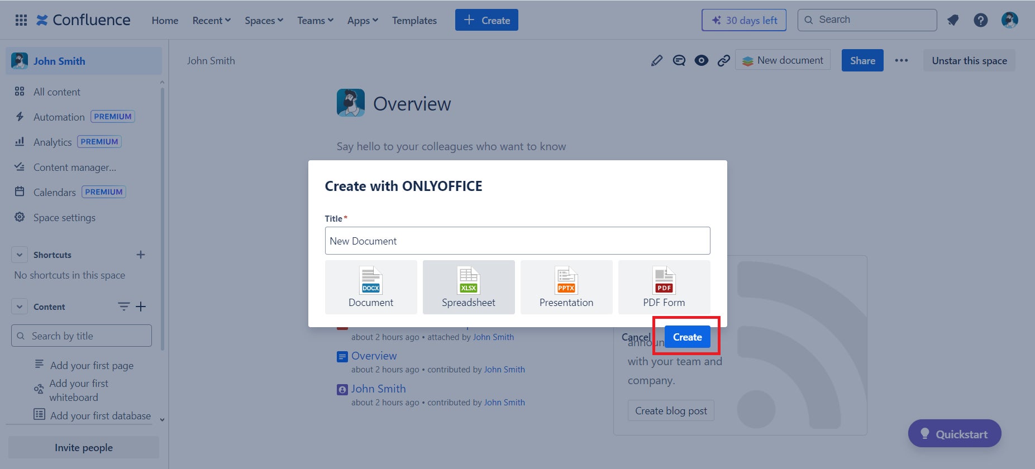
Task: Click the Content manager icon
Action: (x=20, y=167)
